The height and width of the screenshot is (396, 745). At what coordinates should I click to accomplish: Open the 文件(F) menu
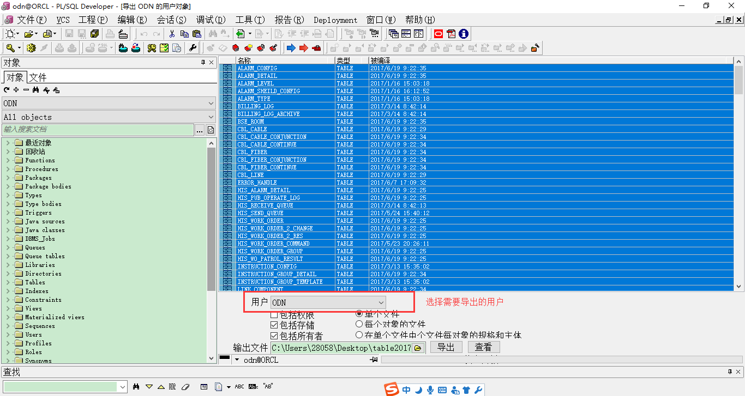pyautogui.click(x=32, y=20)
